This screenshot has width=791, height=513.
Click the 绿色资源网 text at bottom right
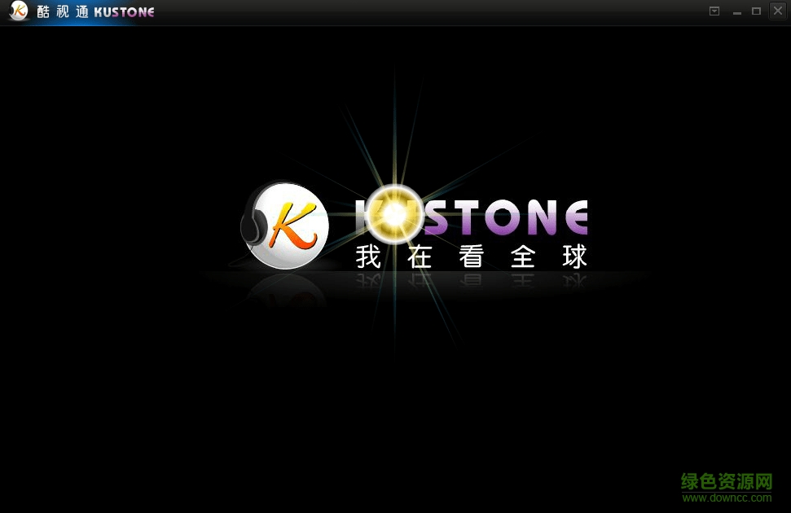point(726,480)
